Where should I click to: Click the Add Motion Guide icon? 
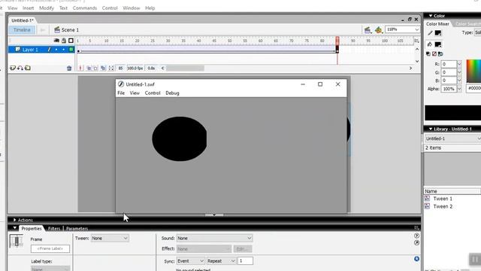click(x=20, y=68)
